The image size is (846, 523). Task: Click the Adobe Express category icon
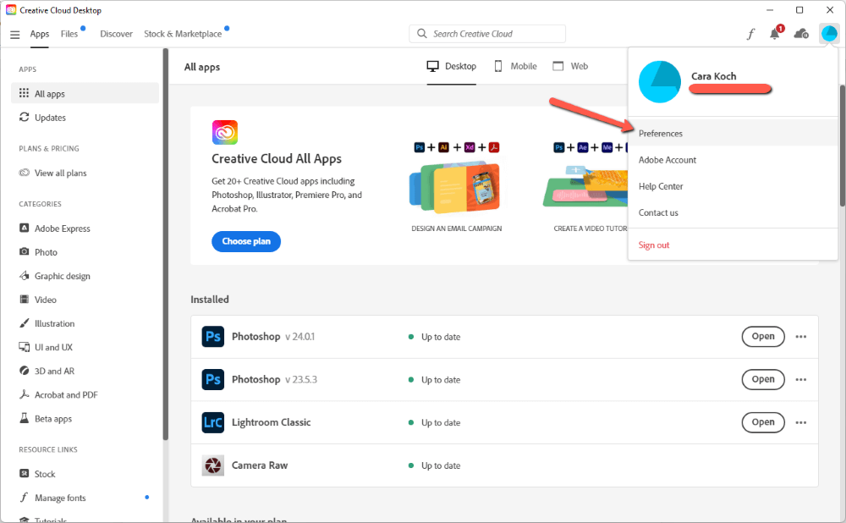pyautogui.click(x=25, y=228)
